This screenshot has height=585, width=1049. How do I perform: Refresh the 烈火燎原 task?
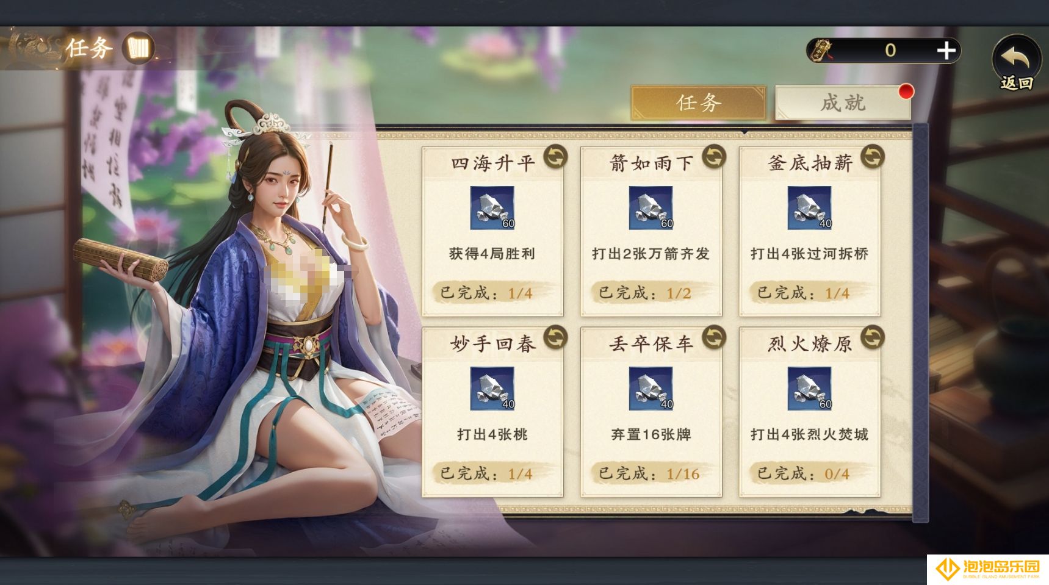pos(873,337)
